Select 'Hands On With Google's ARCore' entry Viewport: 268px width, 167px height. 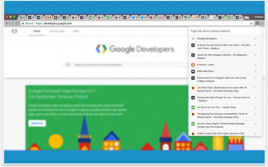tap(225, 57)
